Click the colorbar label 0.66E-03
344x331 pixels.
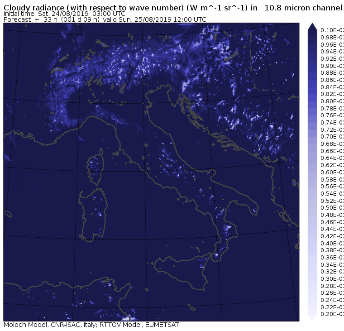[x=332, y=151]
